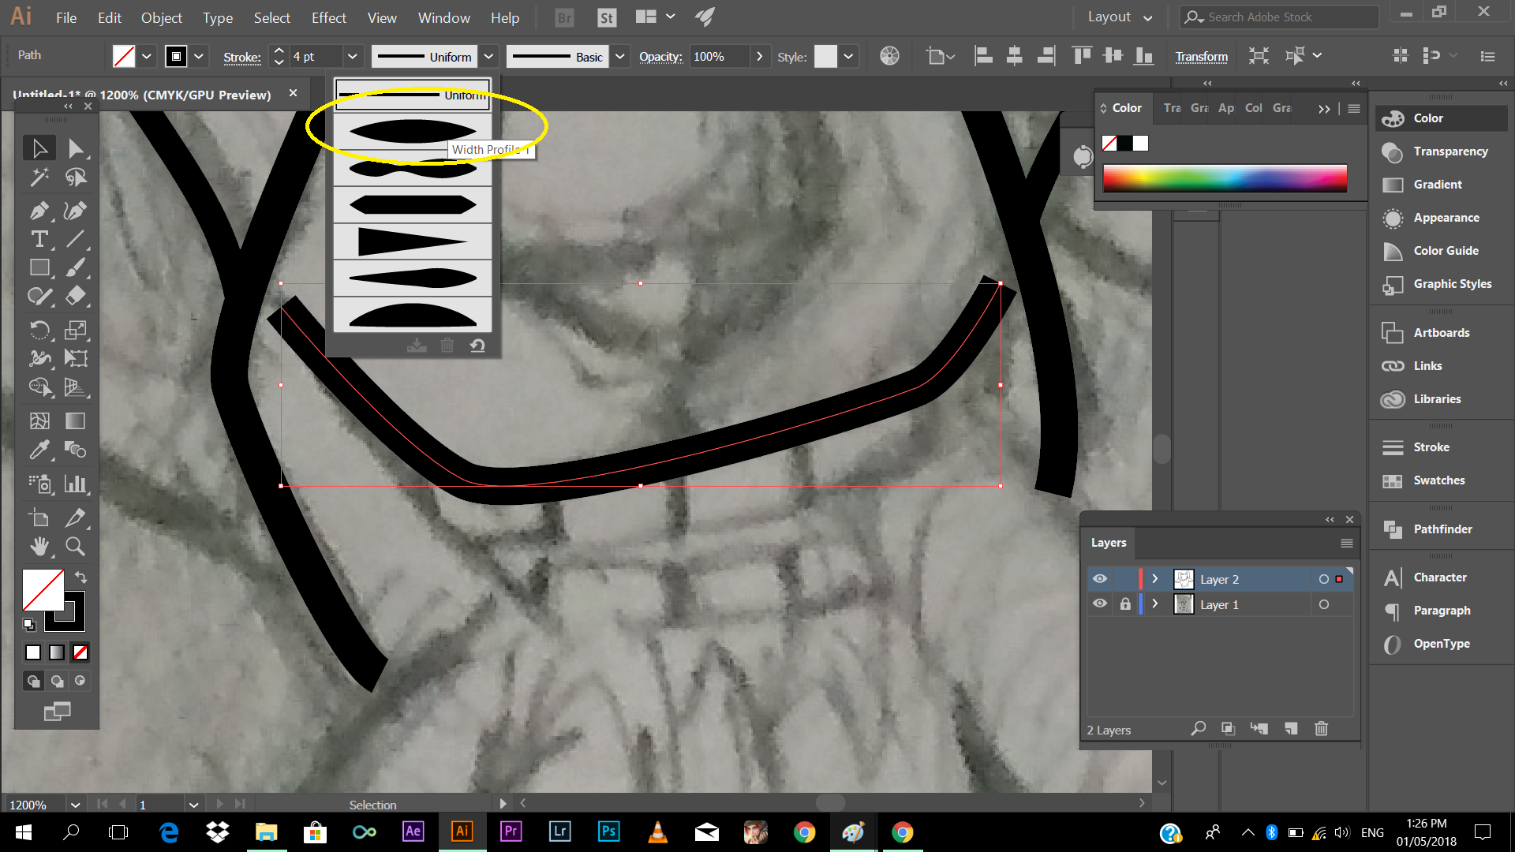Select the Hand tool
This screenshot has height=852, width=1515.
[39, 546]
